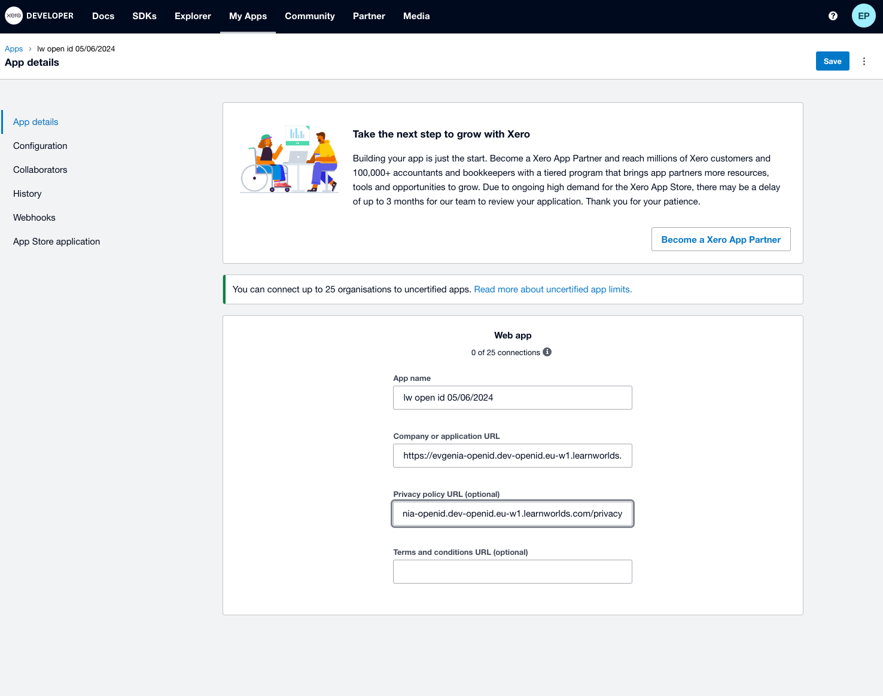Open the three-dot more options menu
Screen dimensions: 883x696
(x=864, y=61)
